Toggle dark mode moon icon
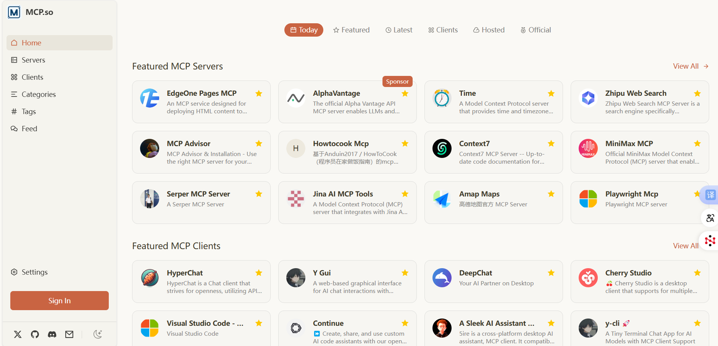This screenshot has height=346, width=718. (x=98, y=335)
